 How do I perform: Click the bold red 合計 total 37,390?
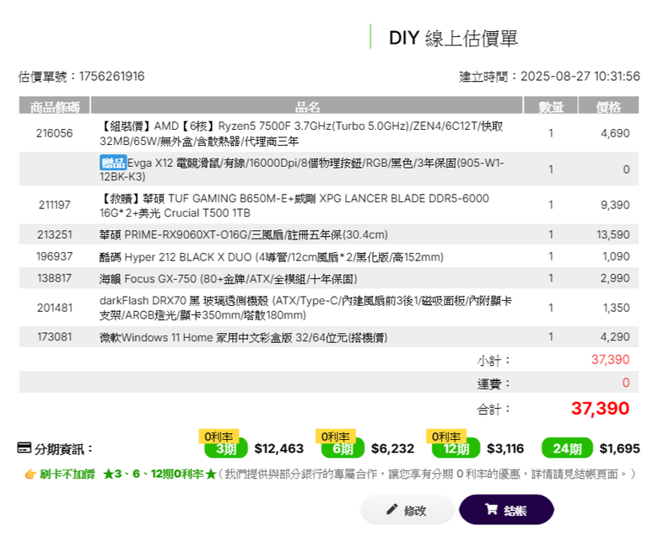click(x=600, y=408)
